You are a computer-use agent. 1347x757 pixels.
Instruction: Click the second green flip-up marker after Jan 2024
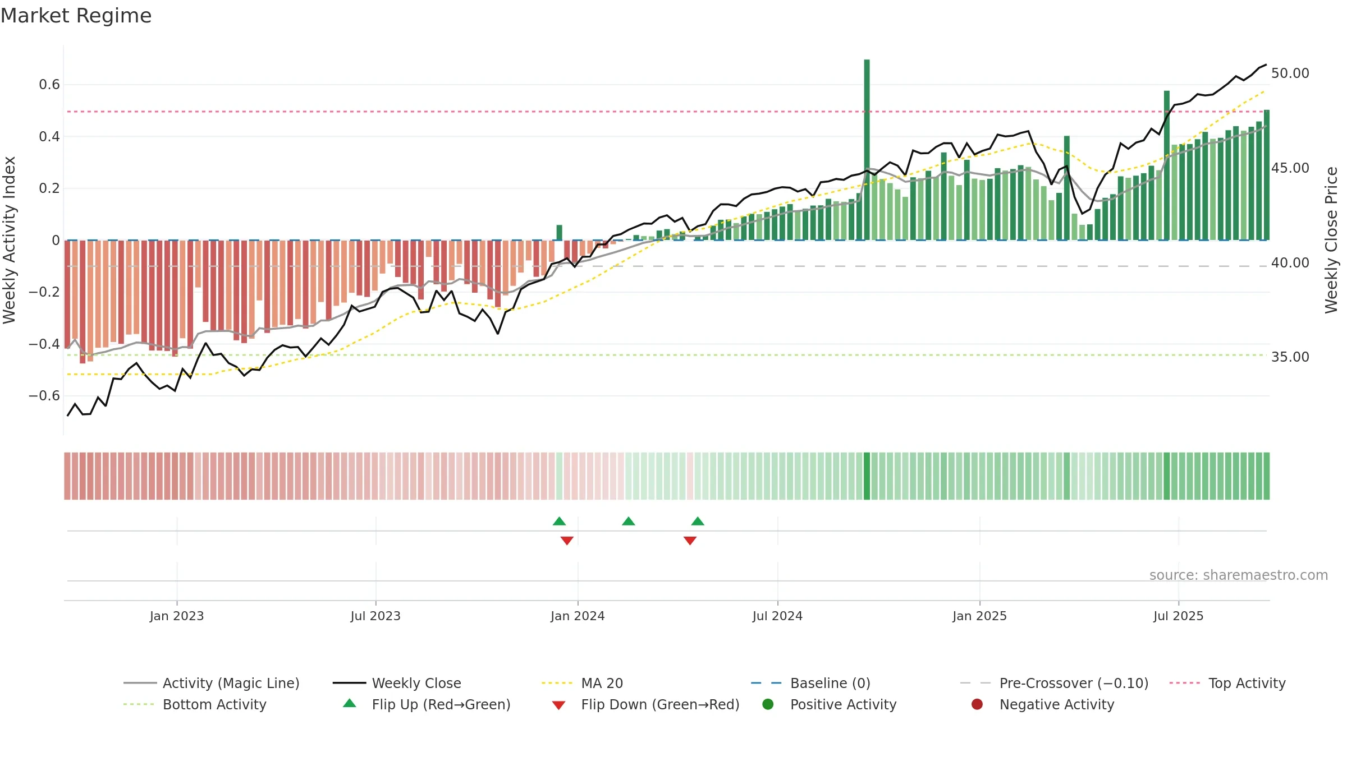[629, 521]
